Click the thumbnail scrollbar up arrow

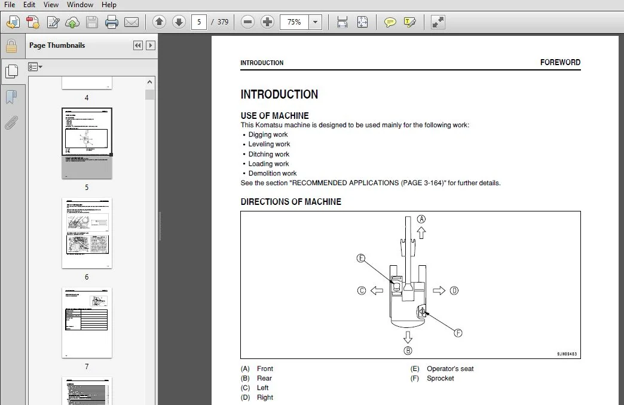click(x=149, y=82)
